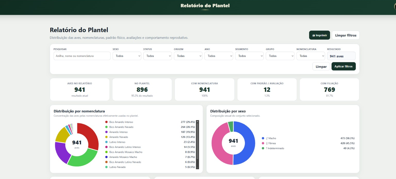Screen dimensions: 396x179
Task: Click the red dot beside Bico Amarelo Intenso
Action: [106, 122]
